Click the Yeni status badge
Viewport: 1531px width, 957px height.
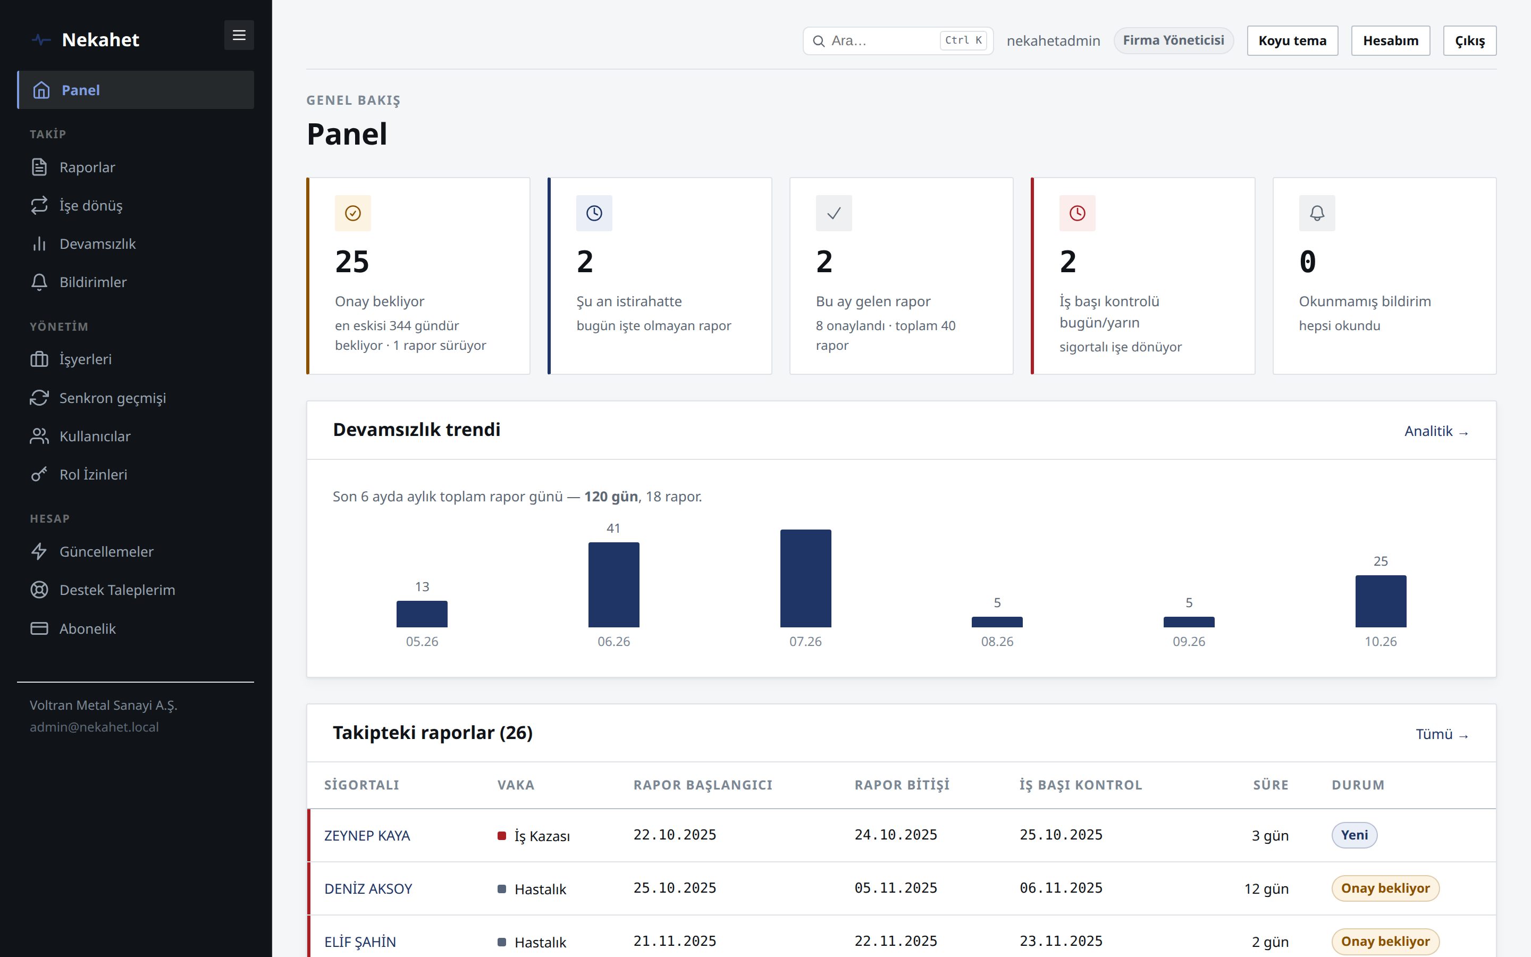(1354, 835)
